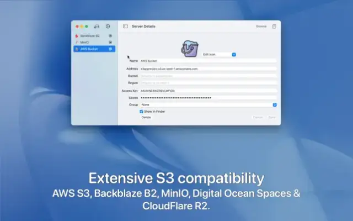Image resolution: width=353 pixels, height=221 pixels.
Task: Open the Edit Icon dropdown
Action: [x=219, y=55]
